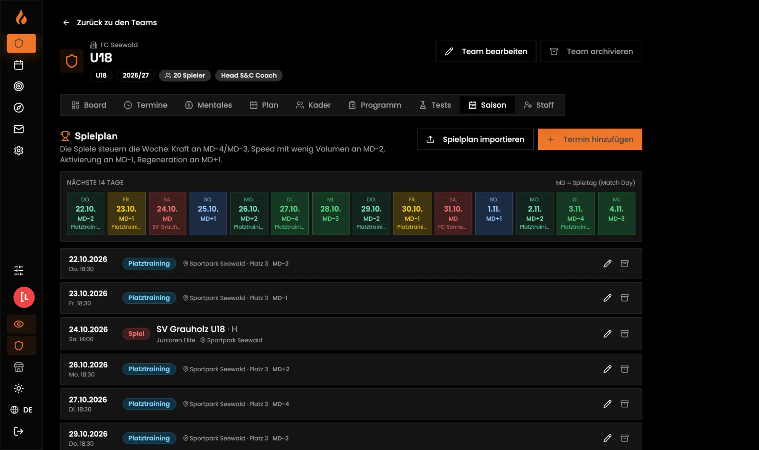Click the flame logo in the sidebar

21,18
